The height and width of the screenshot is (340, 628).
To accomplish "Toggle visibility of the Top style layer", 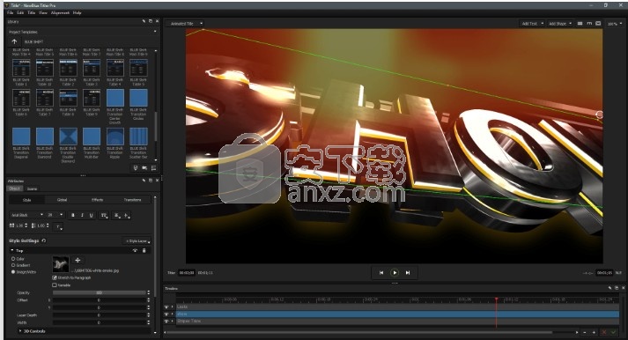I will click(135, 251).
